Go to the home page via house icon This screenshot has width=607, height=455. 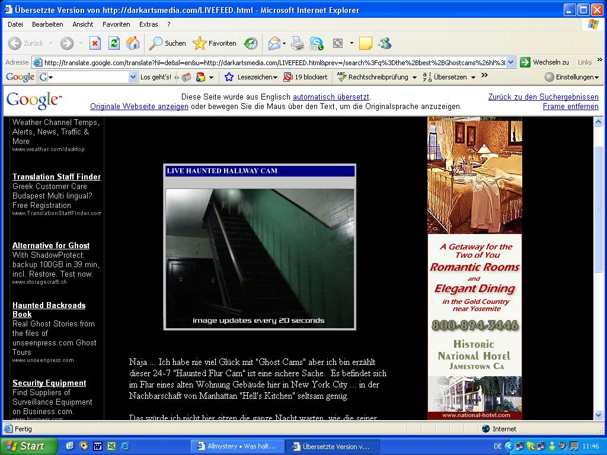tap(133, 43)
